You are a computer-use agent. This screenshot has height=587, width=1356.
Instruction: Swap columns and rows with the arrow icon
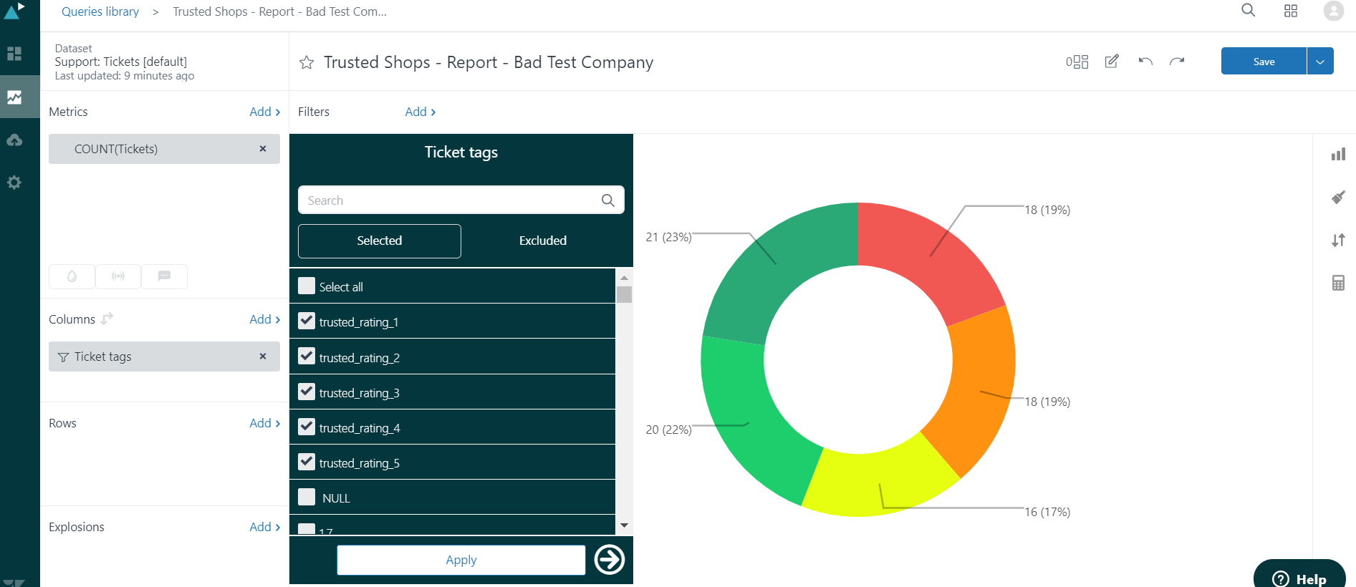click(107, 319)
